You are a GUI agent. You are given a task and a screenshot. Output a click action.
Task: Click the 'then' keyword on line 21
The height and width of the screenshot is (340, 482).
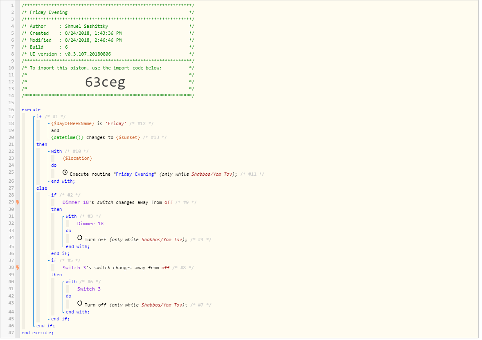tap(42, 144)
